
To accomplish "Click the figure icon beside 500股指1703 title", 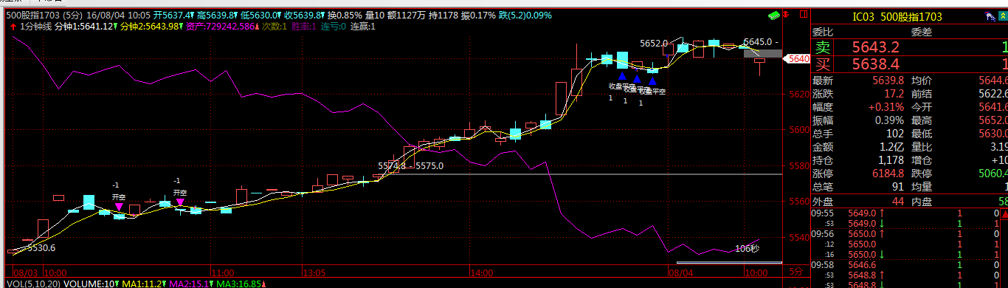I will click(990, 16).
